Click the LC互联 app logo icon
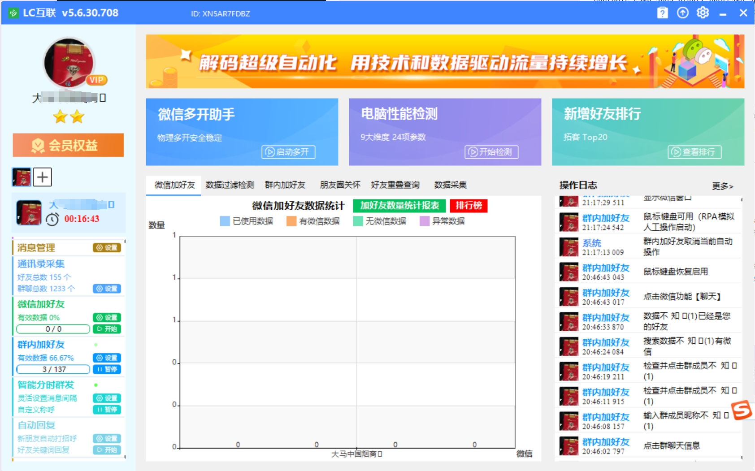The image size is (755, 471). 13,13
